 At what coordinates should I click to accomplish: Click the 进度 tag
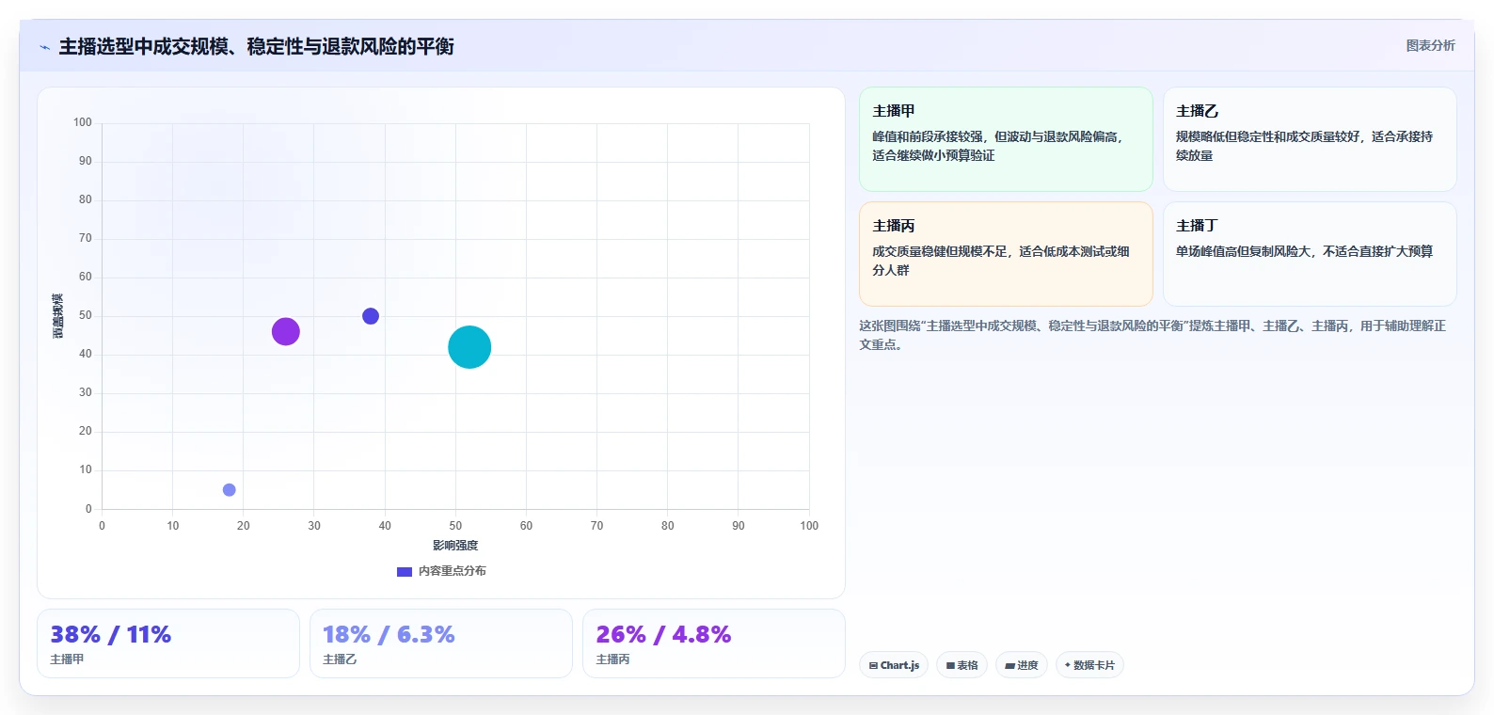(x=1022, y=665)
